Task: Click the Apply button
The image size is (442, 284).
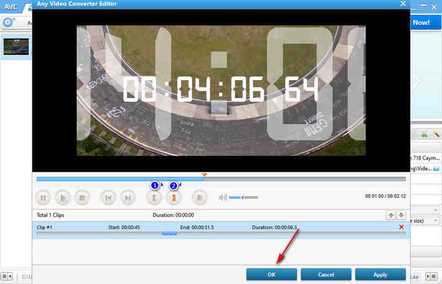Action: pos(380,275)
